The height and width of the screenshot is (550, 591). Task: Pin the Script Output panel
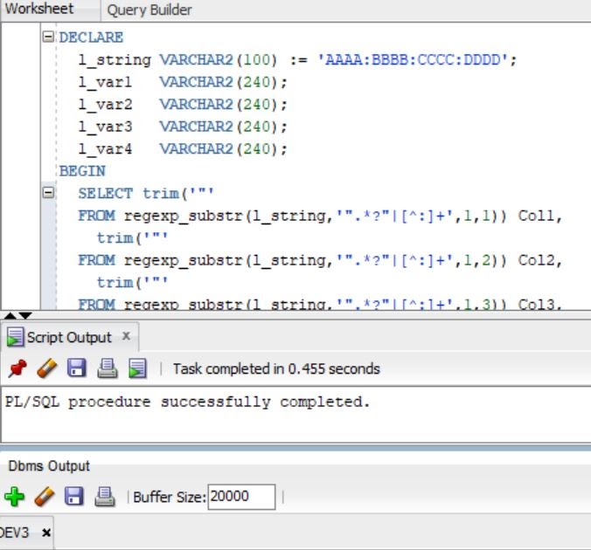click(x=17, y=368)
